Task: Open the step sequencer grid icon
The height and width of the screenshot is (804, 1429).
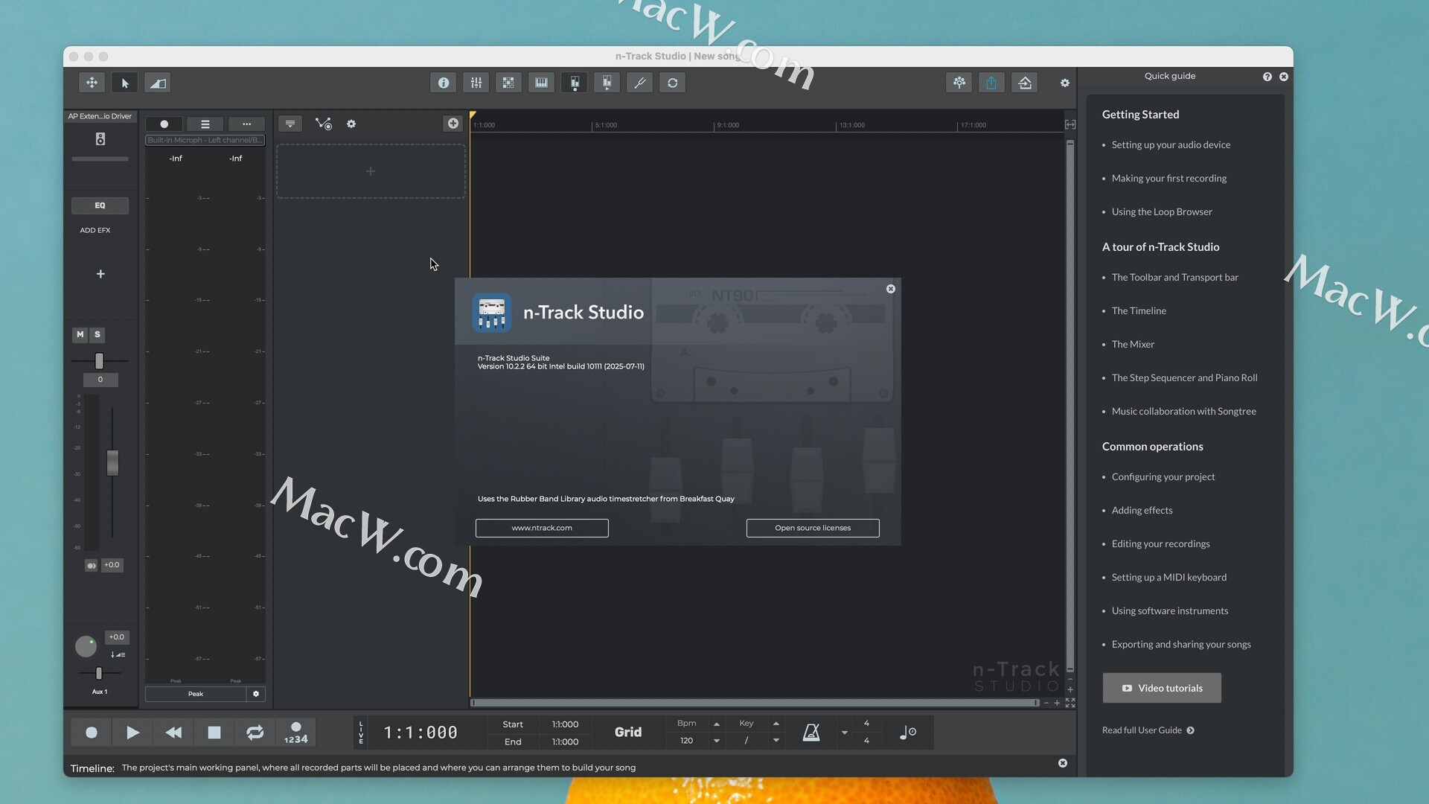Action: click(x=509, y=83)
